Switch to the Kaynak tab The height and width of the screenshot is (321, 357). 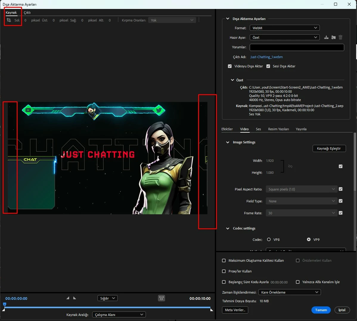click(11, 13)
